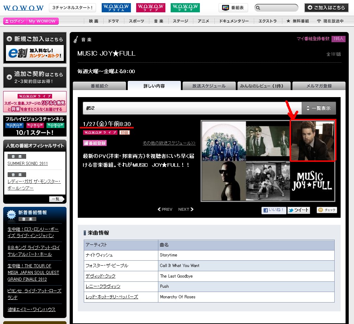Open the エクストラ menu

coord(267,21)
